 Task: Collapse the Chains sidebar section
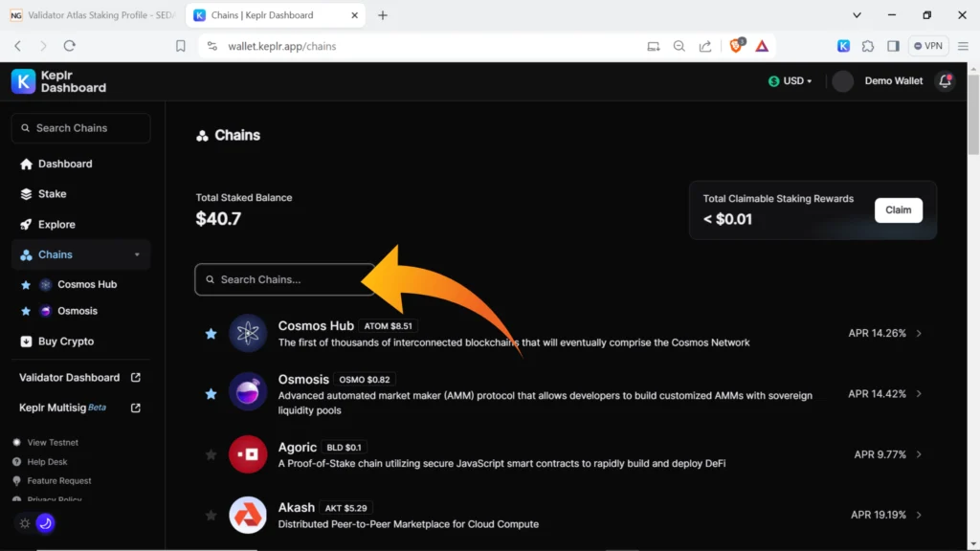coord(137,254)
